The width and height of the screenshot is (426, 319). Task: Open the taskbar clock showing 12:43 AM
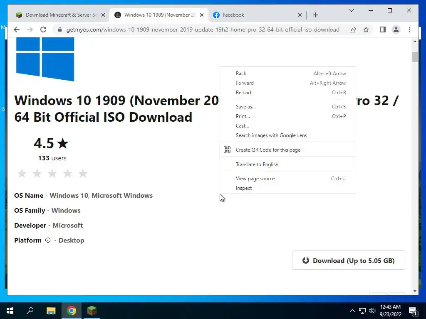point(390,311)
